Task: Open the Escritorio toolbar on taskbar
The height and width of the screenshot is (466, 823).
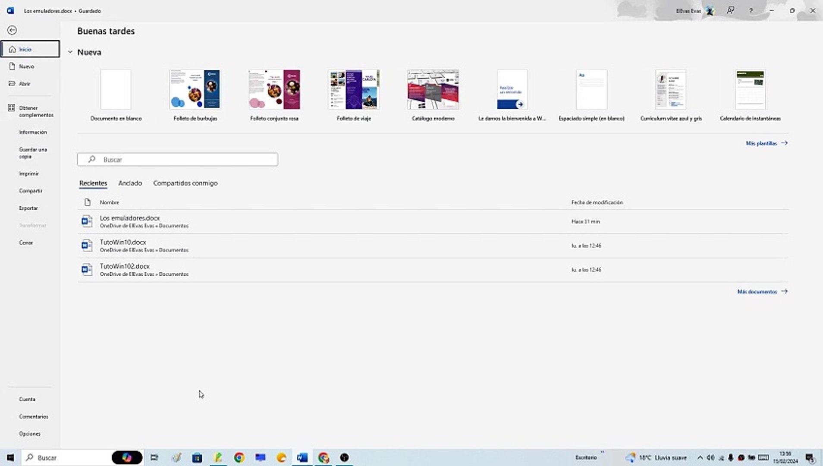Action: 586,457
